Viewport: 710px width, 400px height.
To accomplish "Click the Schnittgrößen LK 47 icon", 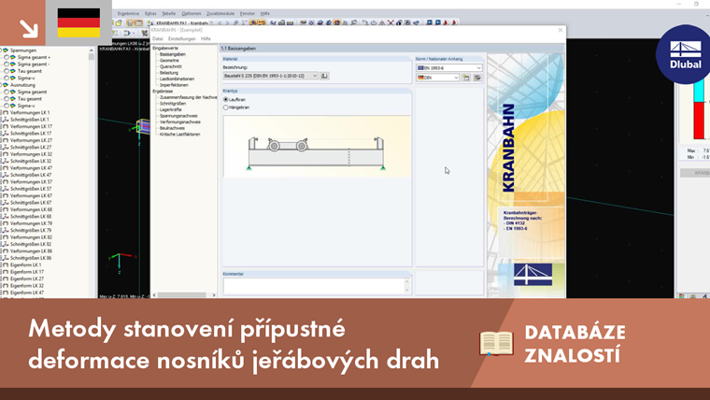I will [x=6, y=175].
